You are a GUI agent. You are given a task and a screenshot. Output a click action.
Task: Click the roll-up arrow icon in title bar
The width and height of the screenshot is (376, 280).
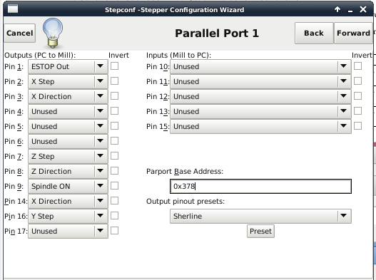pyautogui.click(x=337, y=9)
